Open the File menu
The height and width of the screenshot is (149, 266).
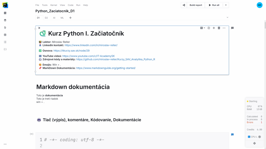(x=37, y=5)
